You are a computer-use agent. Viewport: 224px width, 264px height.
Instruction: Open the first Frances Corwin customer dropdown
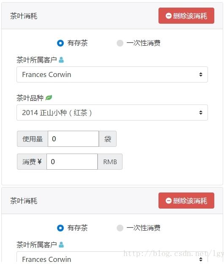(x=112, y=74)
